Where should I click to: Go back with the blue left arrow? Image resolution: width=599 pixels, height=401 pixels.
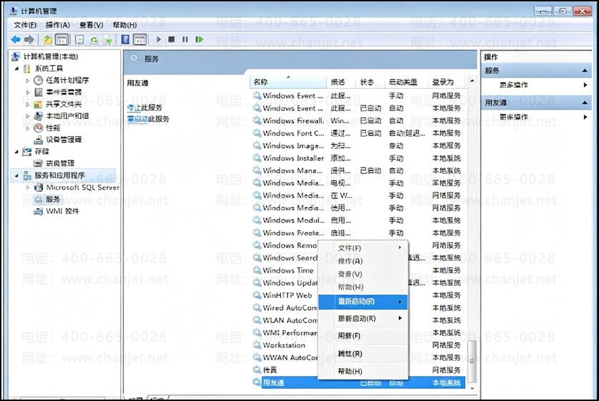pyautogui.click(x=16, y=39)
